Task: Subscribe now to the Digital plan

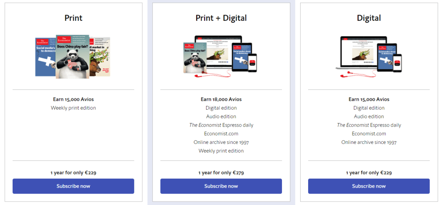Action: 369,186
